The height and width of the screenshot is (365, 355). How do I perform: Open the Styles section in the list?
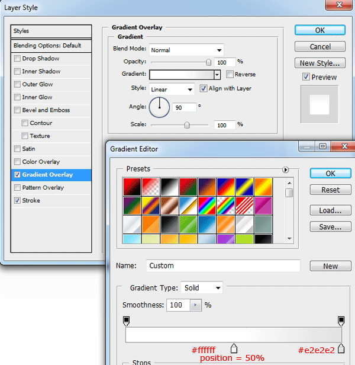coord(51,31)
